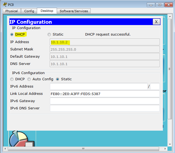Click the vertical scrollbar down arrow

(170, 144)
